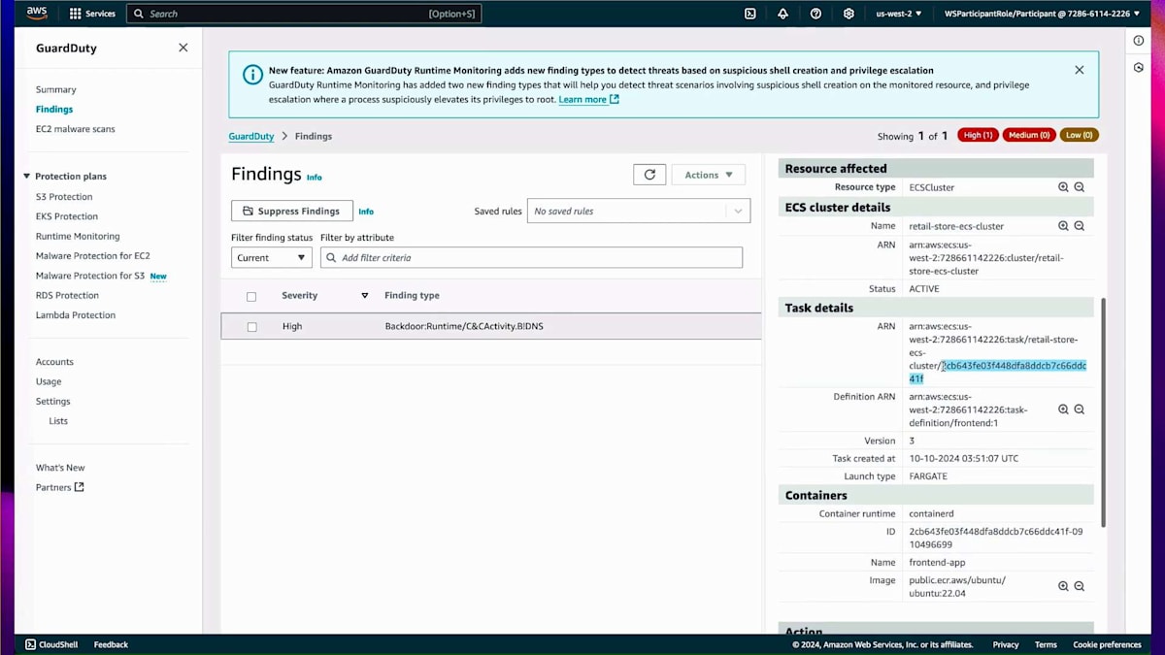Open GuardDuty Settings
Screen dimensions: 1165x655
pos(52,401)
